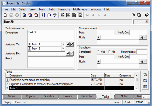Switch to the Venue tab

(x=11, y=96)
